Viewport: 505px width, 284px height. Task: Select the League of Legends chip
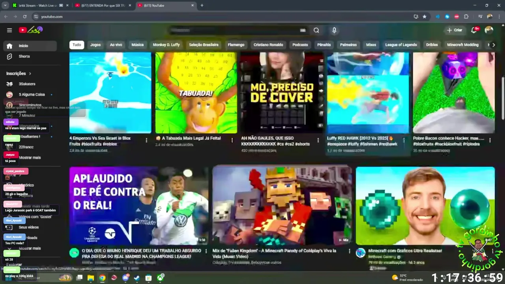click(401, 45)
